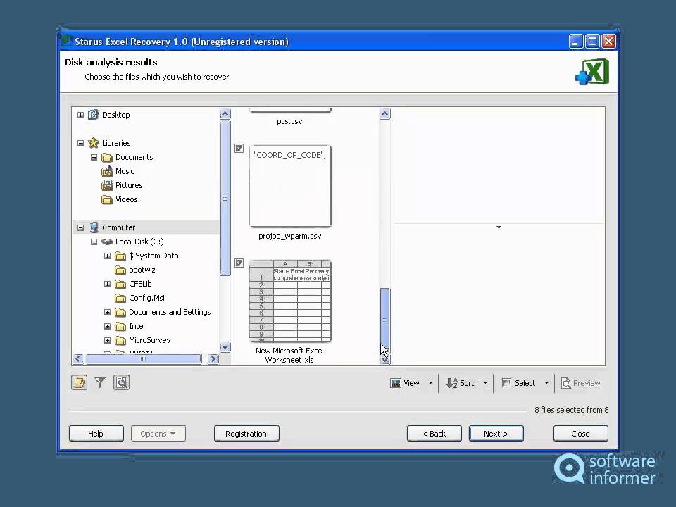Click the pcs.csv file name
The image size is (676, 507).
(289, 122)
